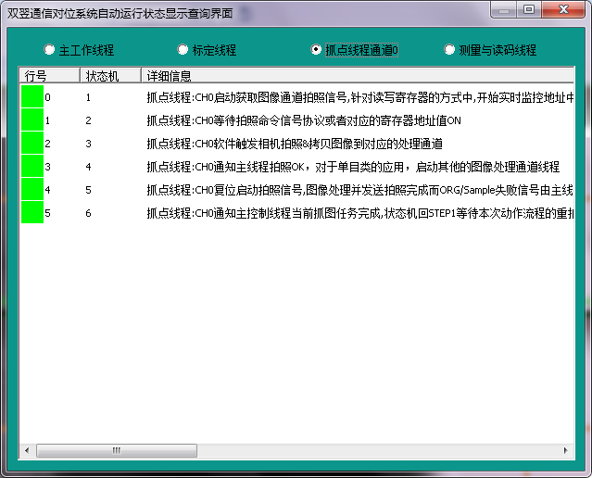Select the 标定线程 radio option
Viewport: 592px width, 478px height.
(183, 50)
